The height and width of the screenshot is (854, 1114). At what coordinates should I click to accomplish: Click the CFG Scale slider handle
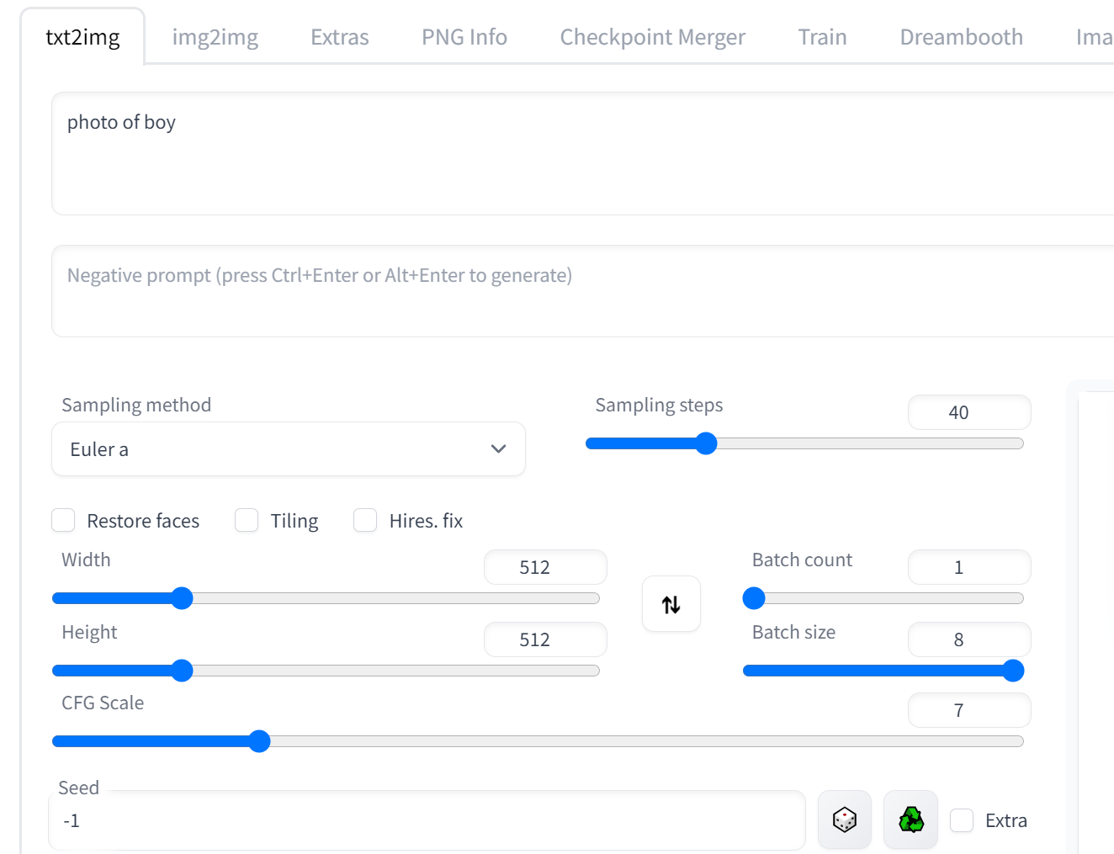[259, 741]
